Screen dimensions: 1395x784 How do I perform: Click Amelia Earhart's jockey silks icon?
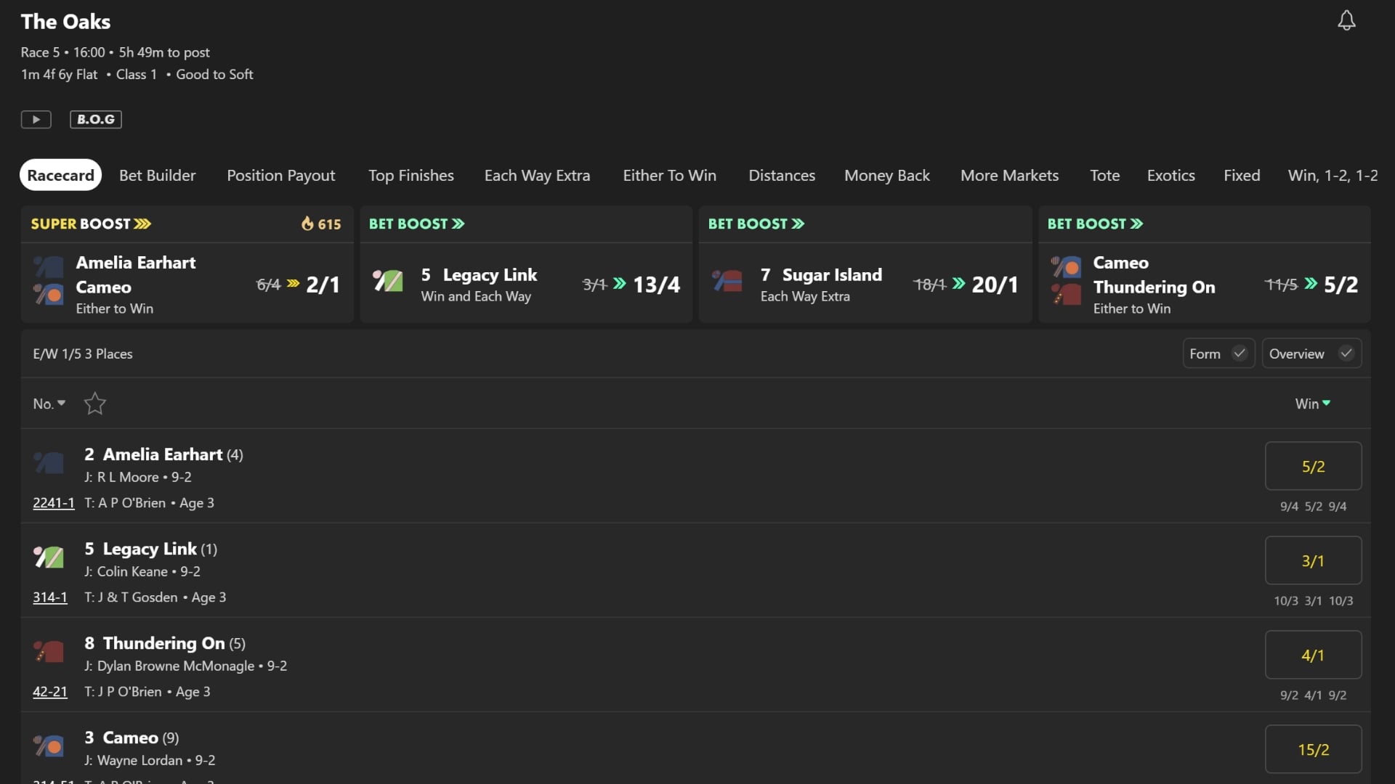49,462
